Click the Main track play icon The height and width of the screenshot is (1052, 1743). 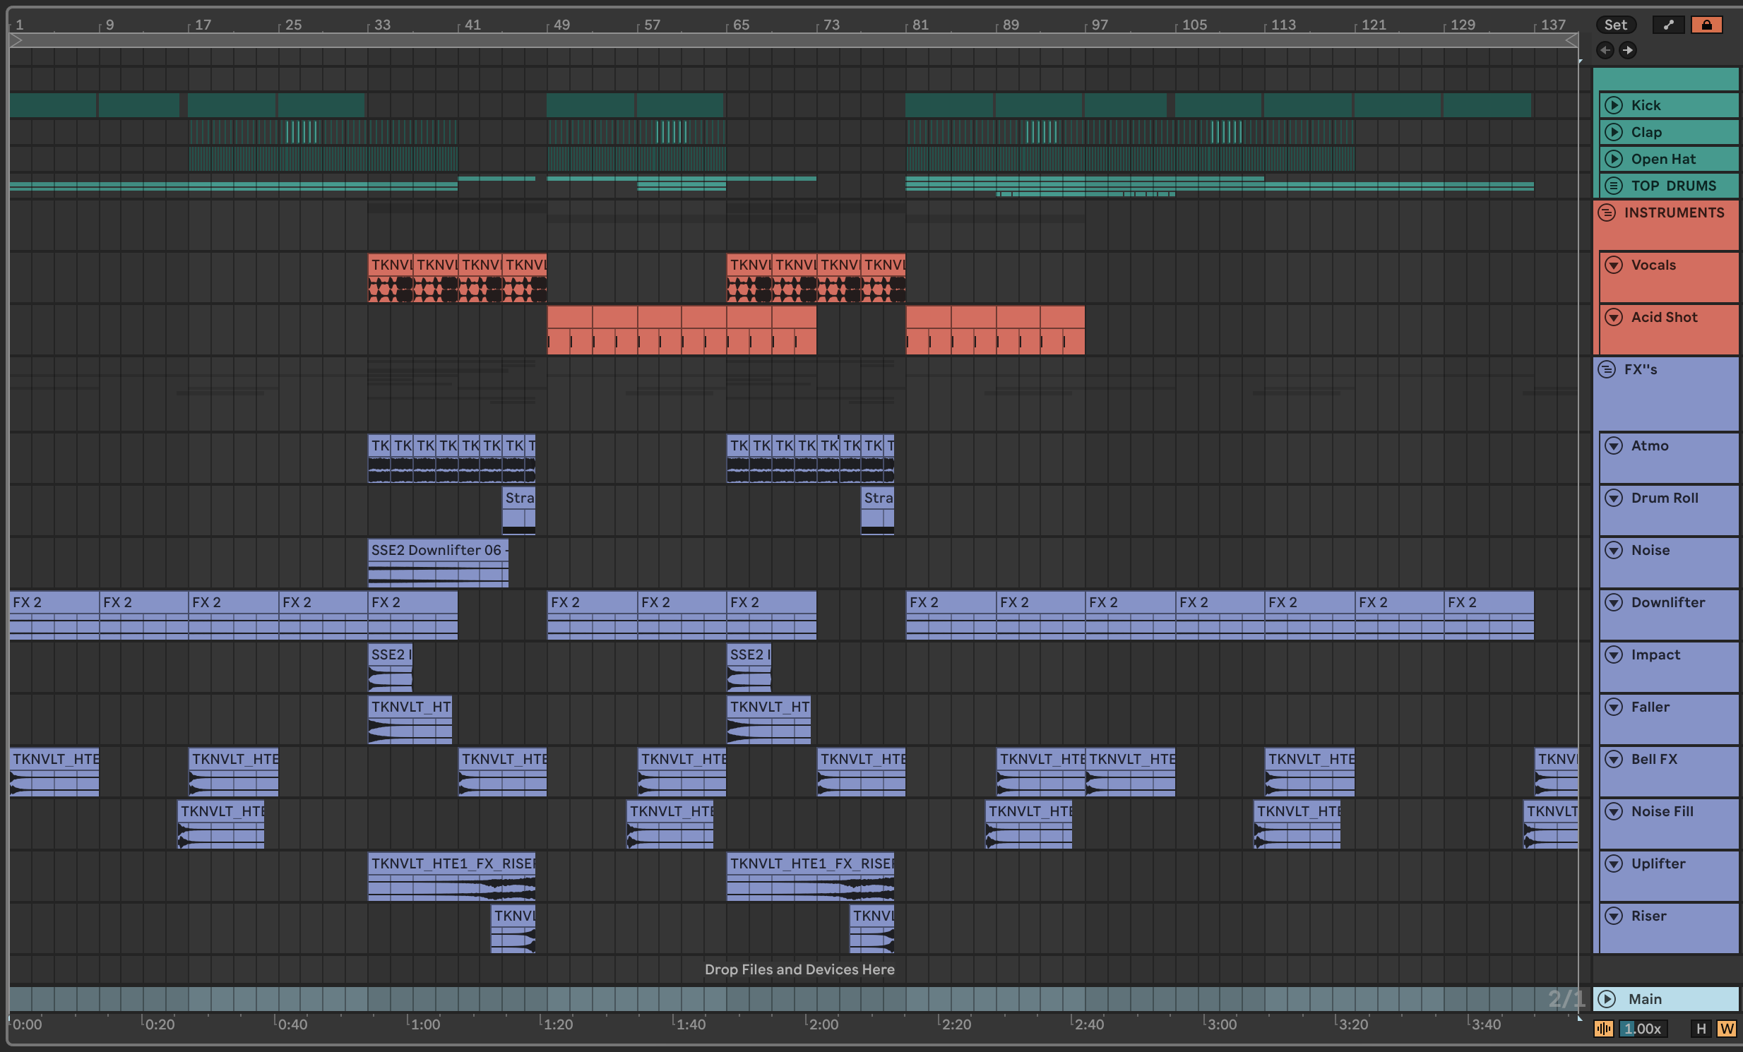point(1607,999)
